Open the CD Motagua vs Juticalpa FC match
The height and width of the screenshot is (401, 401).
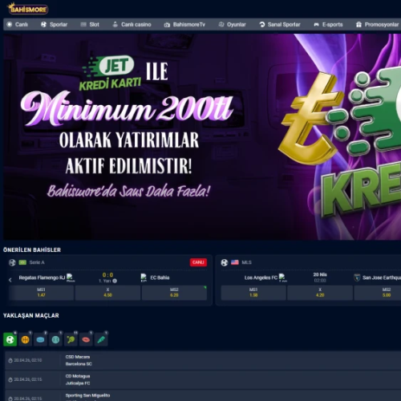click(203, 379)
